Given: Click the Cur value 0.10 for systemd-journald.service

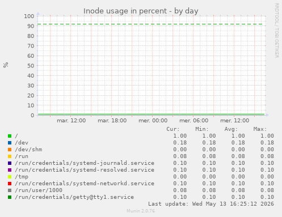Looking at the screenshot, I should pyautogui.click(x=180, y=163).
